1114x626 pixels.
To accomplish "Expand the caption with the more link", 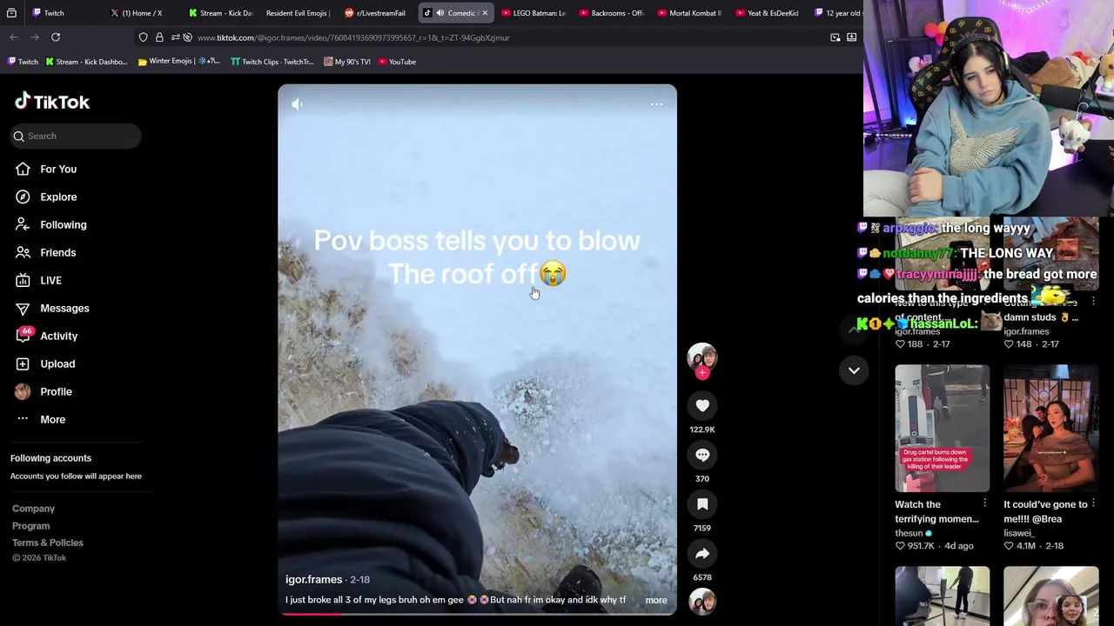I will point(656,600).
